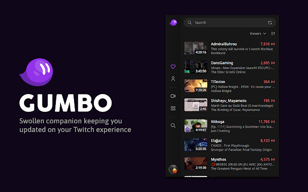Click The Greatest Penguin Heist of All Time label
Viewport: 308px width, 192px height.
click(x=239, y=168)
